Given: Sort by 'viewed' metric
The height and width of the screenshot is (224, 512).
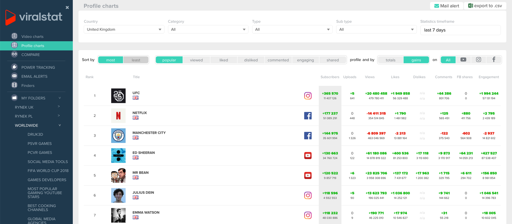Looking at the screenshot, I should pyautogui.click(x=196, y=60).
